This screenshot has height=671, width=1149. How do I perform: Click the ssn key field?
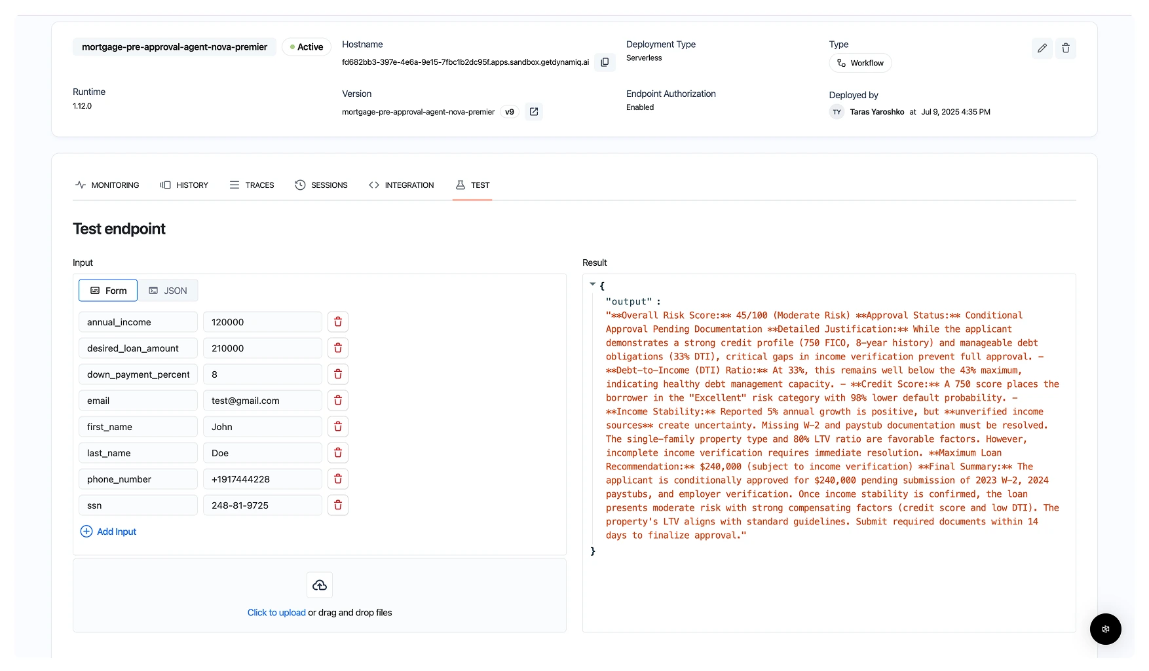point(138,505)
